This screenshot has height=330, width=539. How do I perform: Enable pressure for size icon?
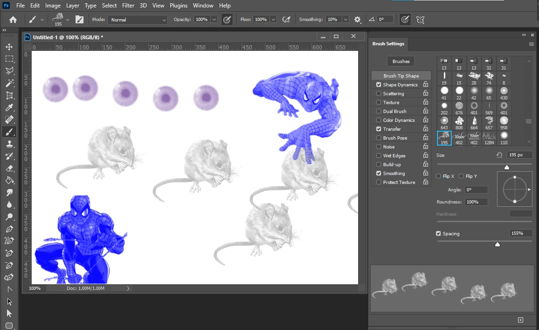tap(405, 20)
